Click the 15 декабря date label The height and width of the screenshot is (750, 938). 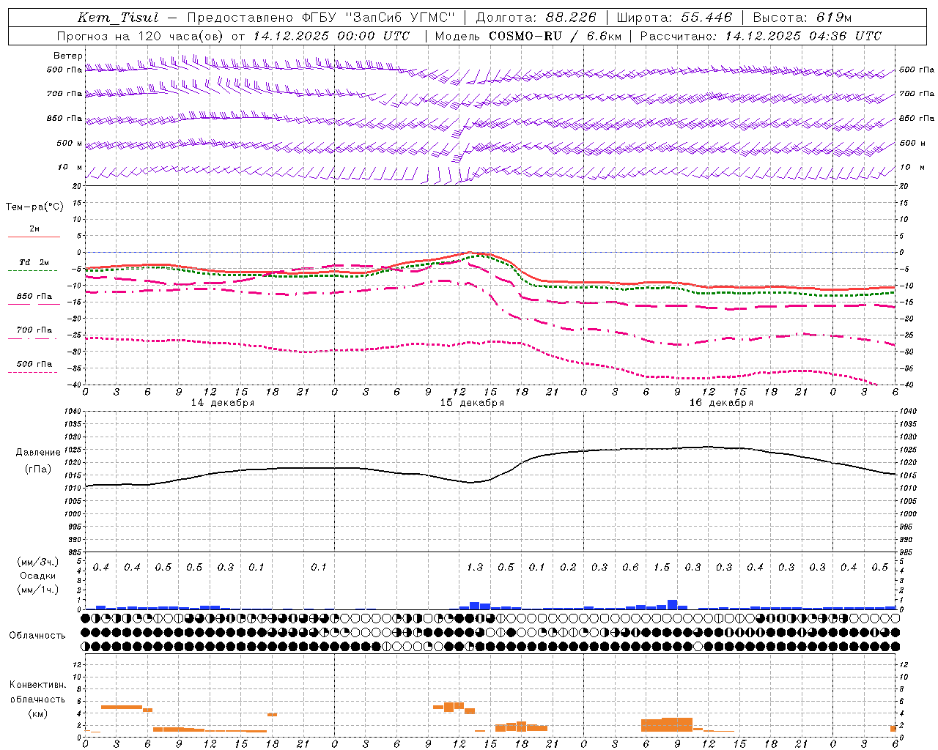click(x=472, y=403)
